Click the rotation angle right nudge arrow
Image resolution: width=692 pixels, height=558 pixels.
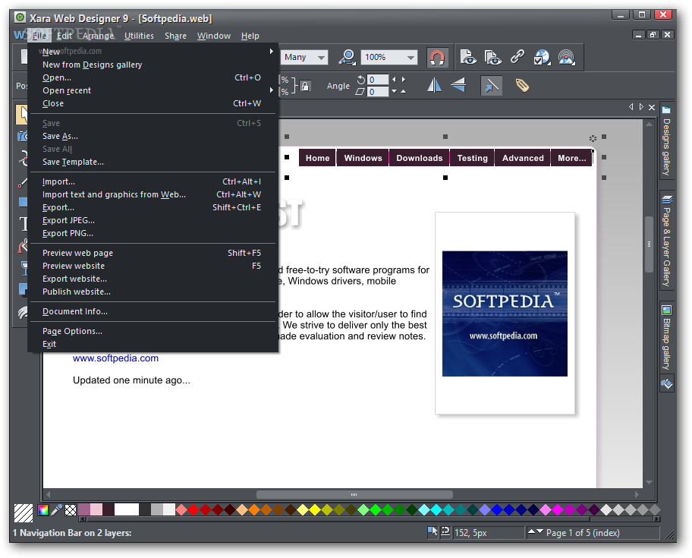coord(404,80)
